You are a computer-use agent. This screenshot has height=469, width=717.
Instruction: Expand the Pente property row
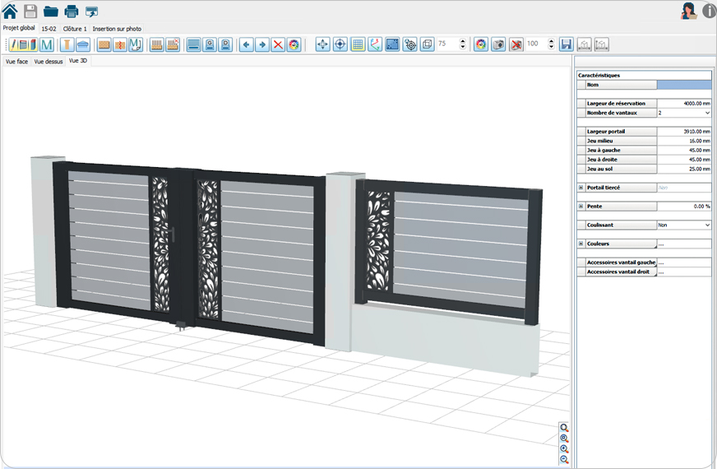tap(581, 207)
